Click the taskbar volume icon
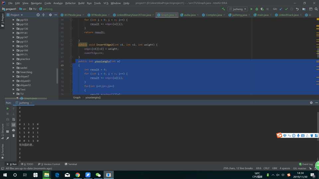This screenshot has width=319, height=179. pos(278,175)
